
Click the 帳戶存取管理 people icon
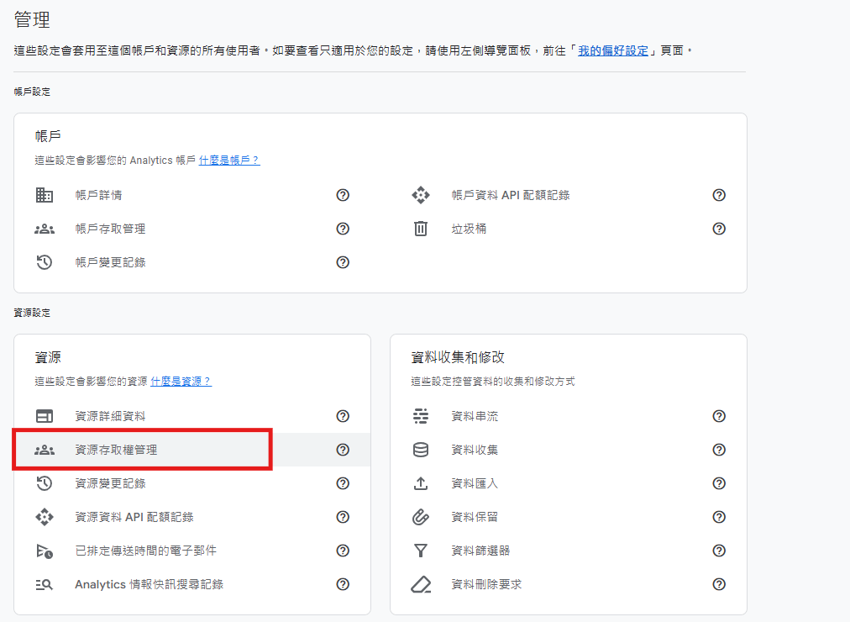point(45,229)
